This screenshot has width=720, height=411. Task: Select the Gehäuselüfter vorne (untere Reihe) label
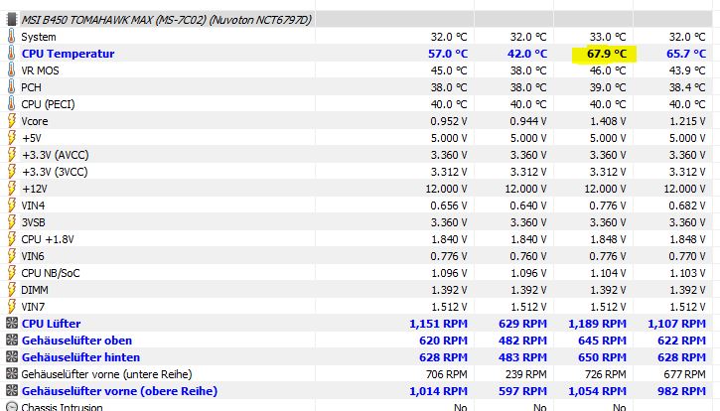(106, 374)
